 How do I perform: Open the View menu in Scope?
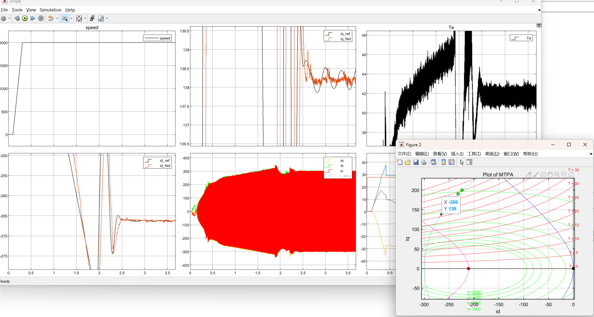[31, 10]
